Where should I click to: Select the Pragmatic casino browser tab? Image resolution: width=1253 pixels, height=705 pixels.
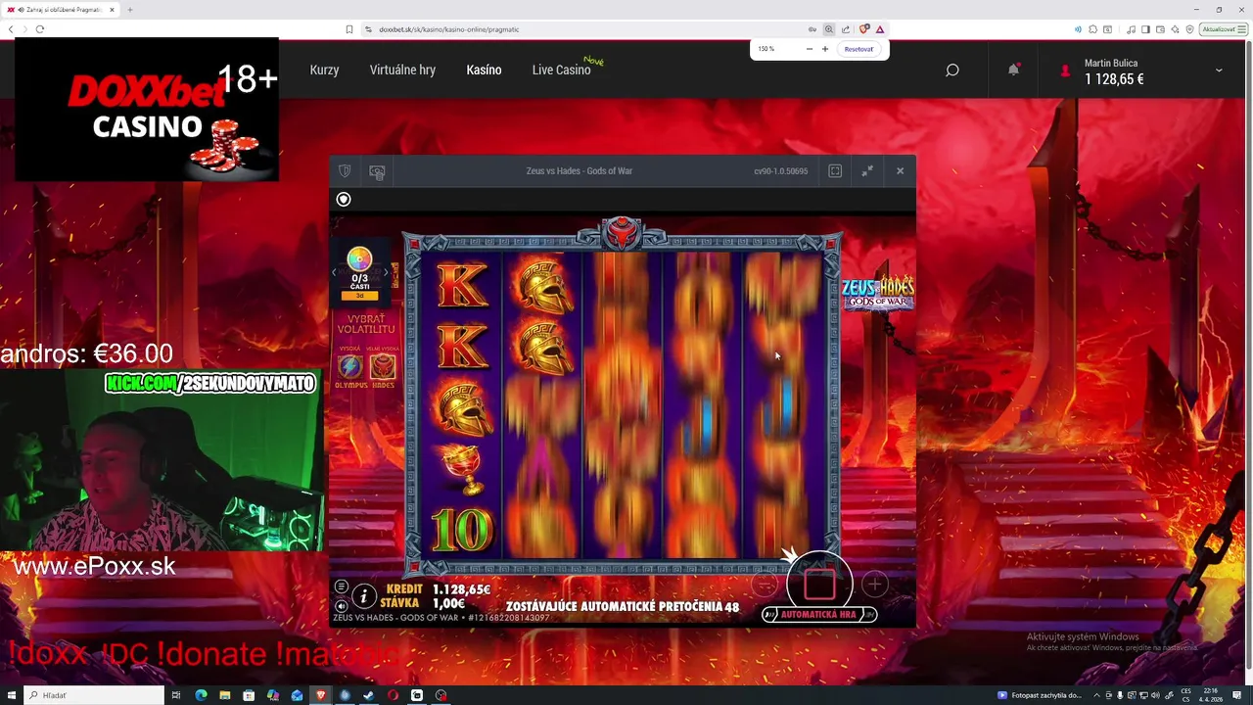(x=61, y=10)
